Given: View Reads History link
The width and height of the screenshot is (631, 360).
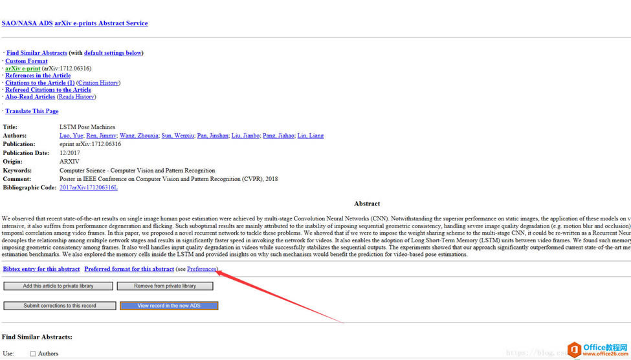Looking at the screenshot, I should pos(76,97).
